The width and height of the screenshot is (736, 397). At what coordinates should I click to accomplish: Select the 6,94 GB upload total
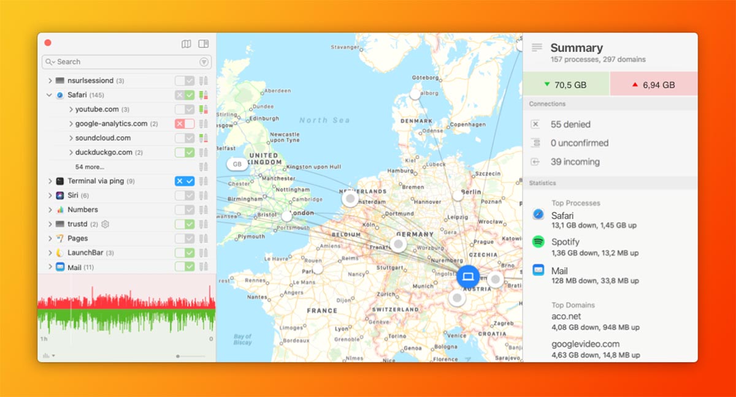654,85
